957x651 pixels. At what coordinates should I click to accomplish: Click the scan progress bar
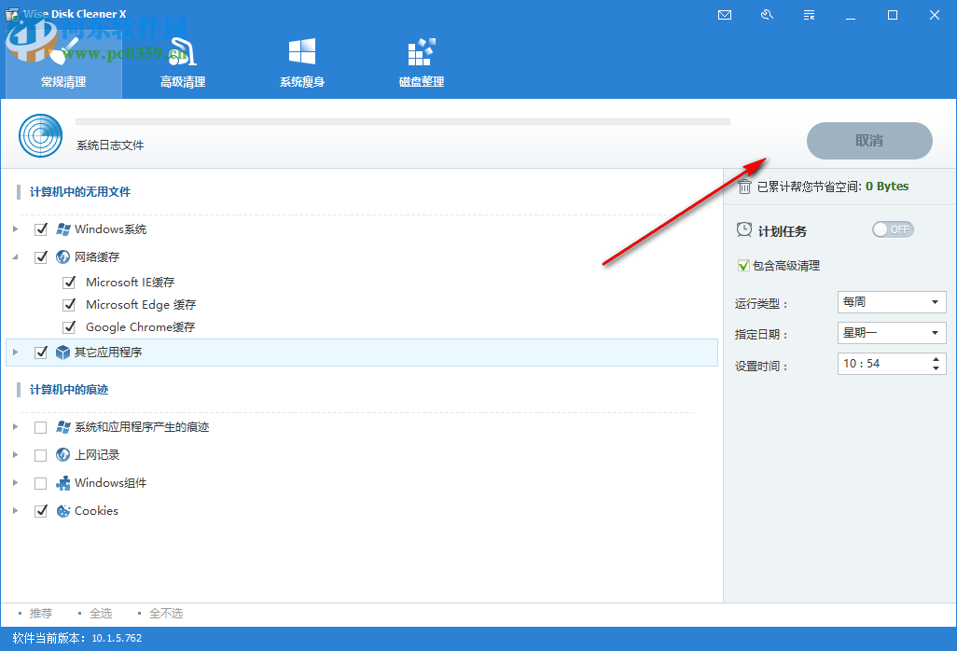click(403, 122)
